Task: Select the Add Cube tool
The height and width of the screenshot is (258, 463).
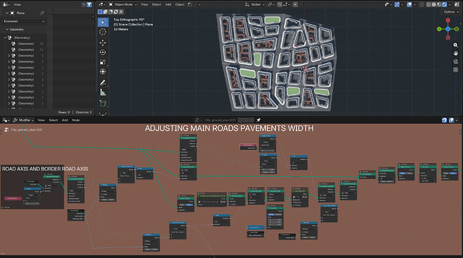Action: point(103,103)
